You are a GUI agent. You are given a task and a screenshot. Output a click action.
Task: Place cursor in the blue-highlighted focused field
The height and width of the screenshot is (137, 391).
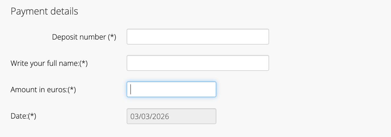(x=171, y=89)
